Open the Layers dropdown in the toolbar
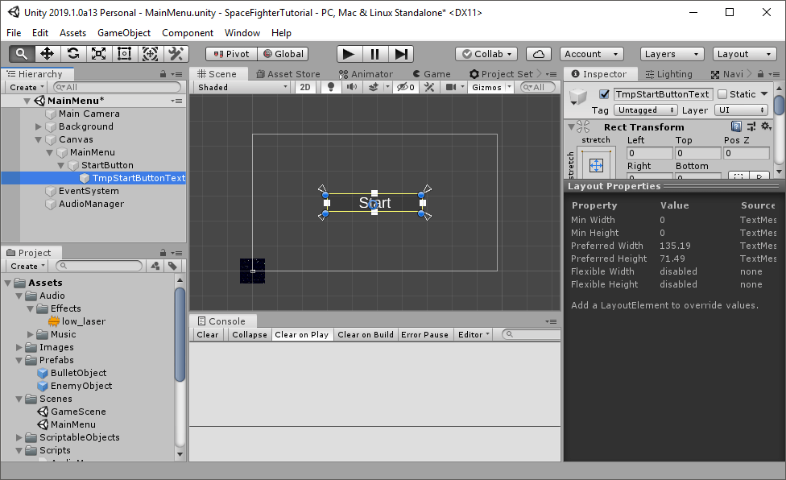Viewport: 786px width, 480px height. (671, 54)
